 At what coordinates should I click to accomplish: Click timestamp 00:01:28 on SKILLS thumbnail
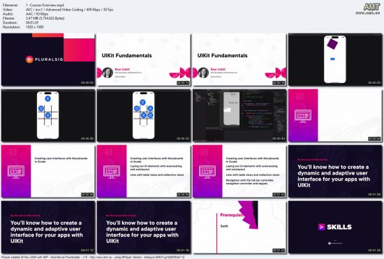[374, 250]
